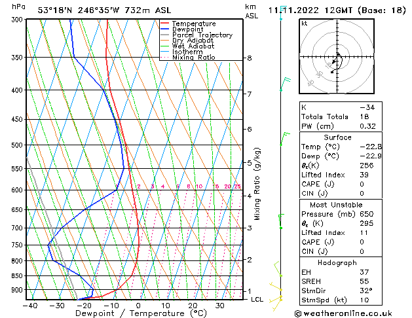The height and width of the screenshot is (318, 412).
Task: Click the 20 temperature axis tick label
Action: click(x=193, y=306)
